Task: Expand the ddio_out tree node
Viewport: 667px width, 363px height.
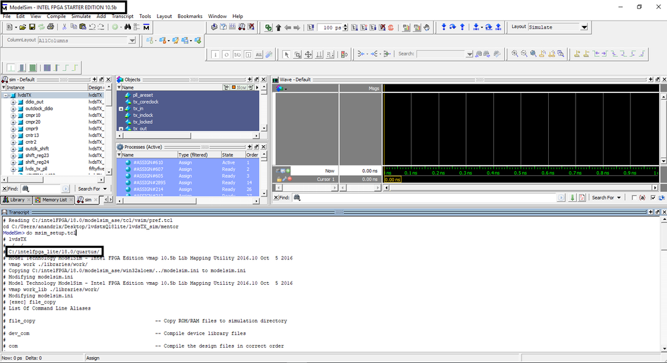Action: (x=13, y=102)
